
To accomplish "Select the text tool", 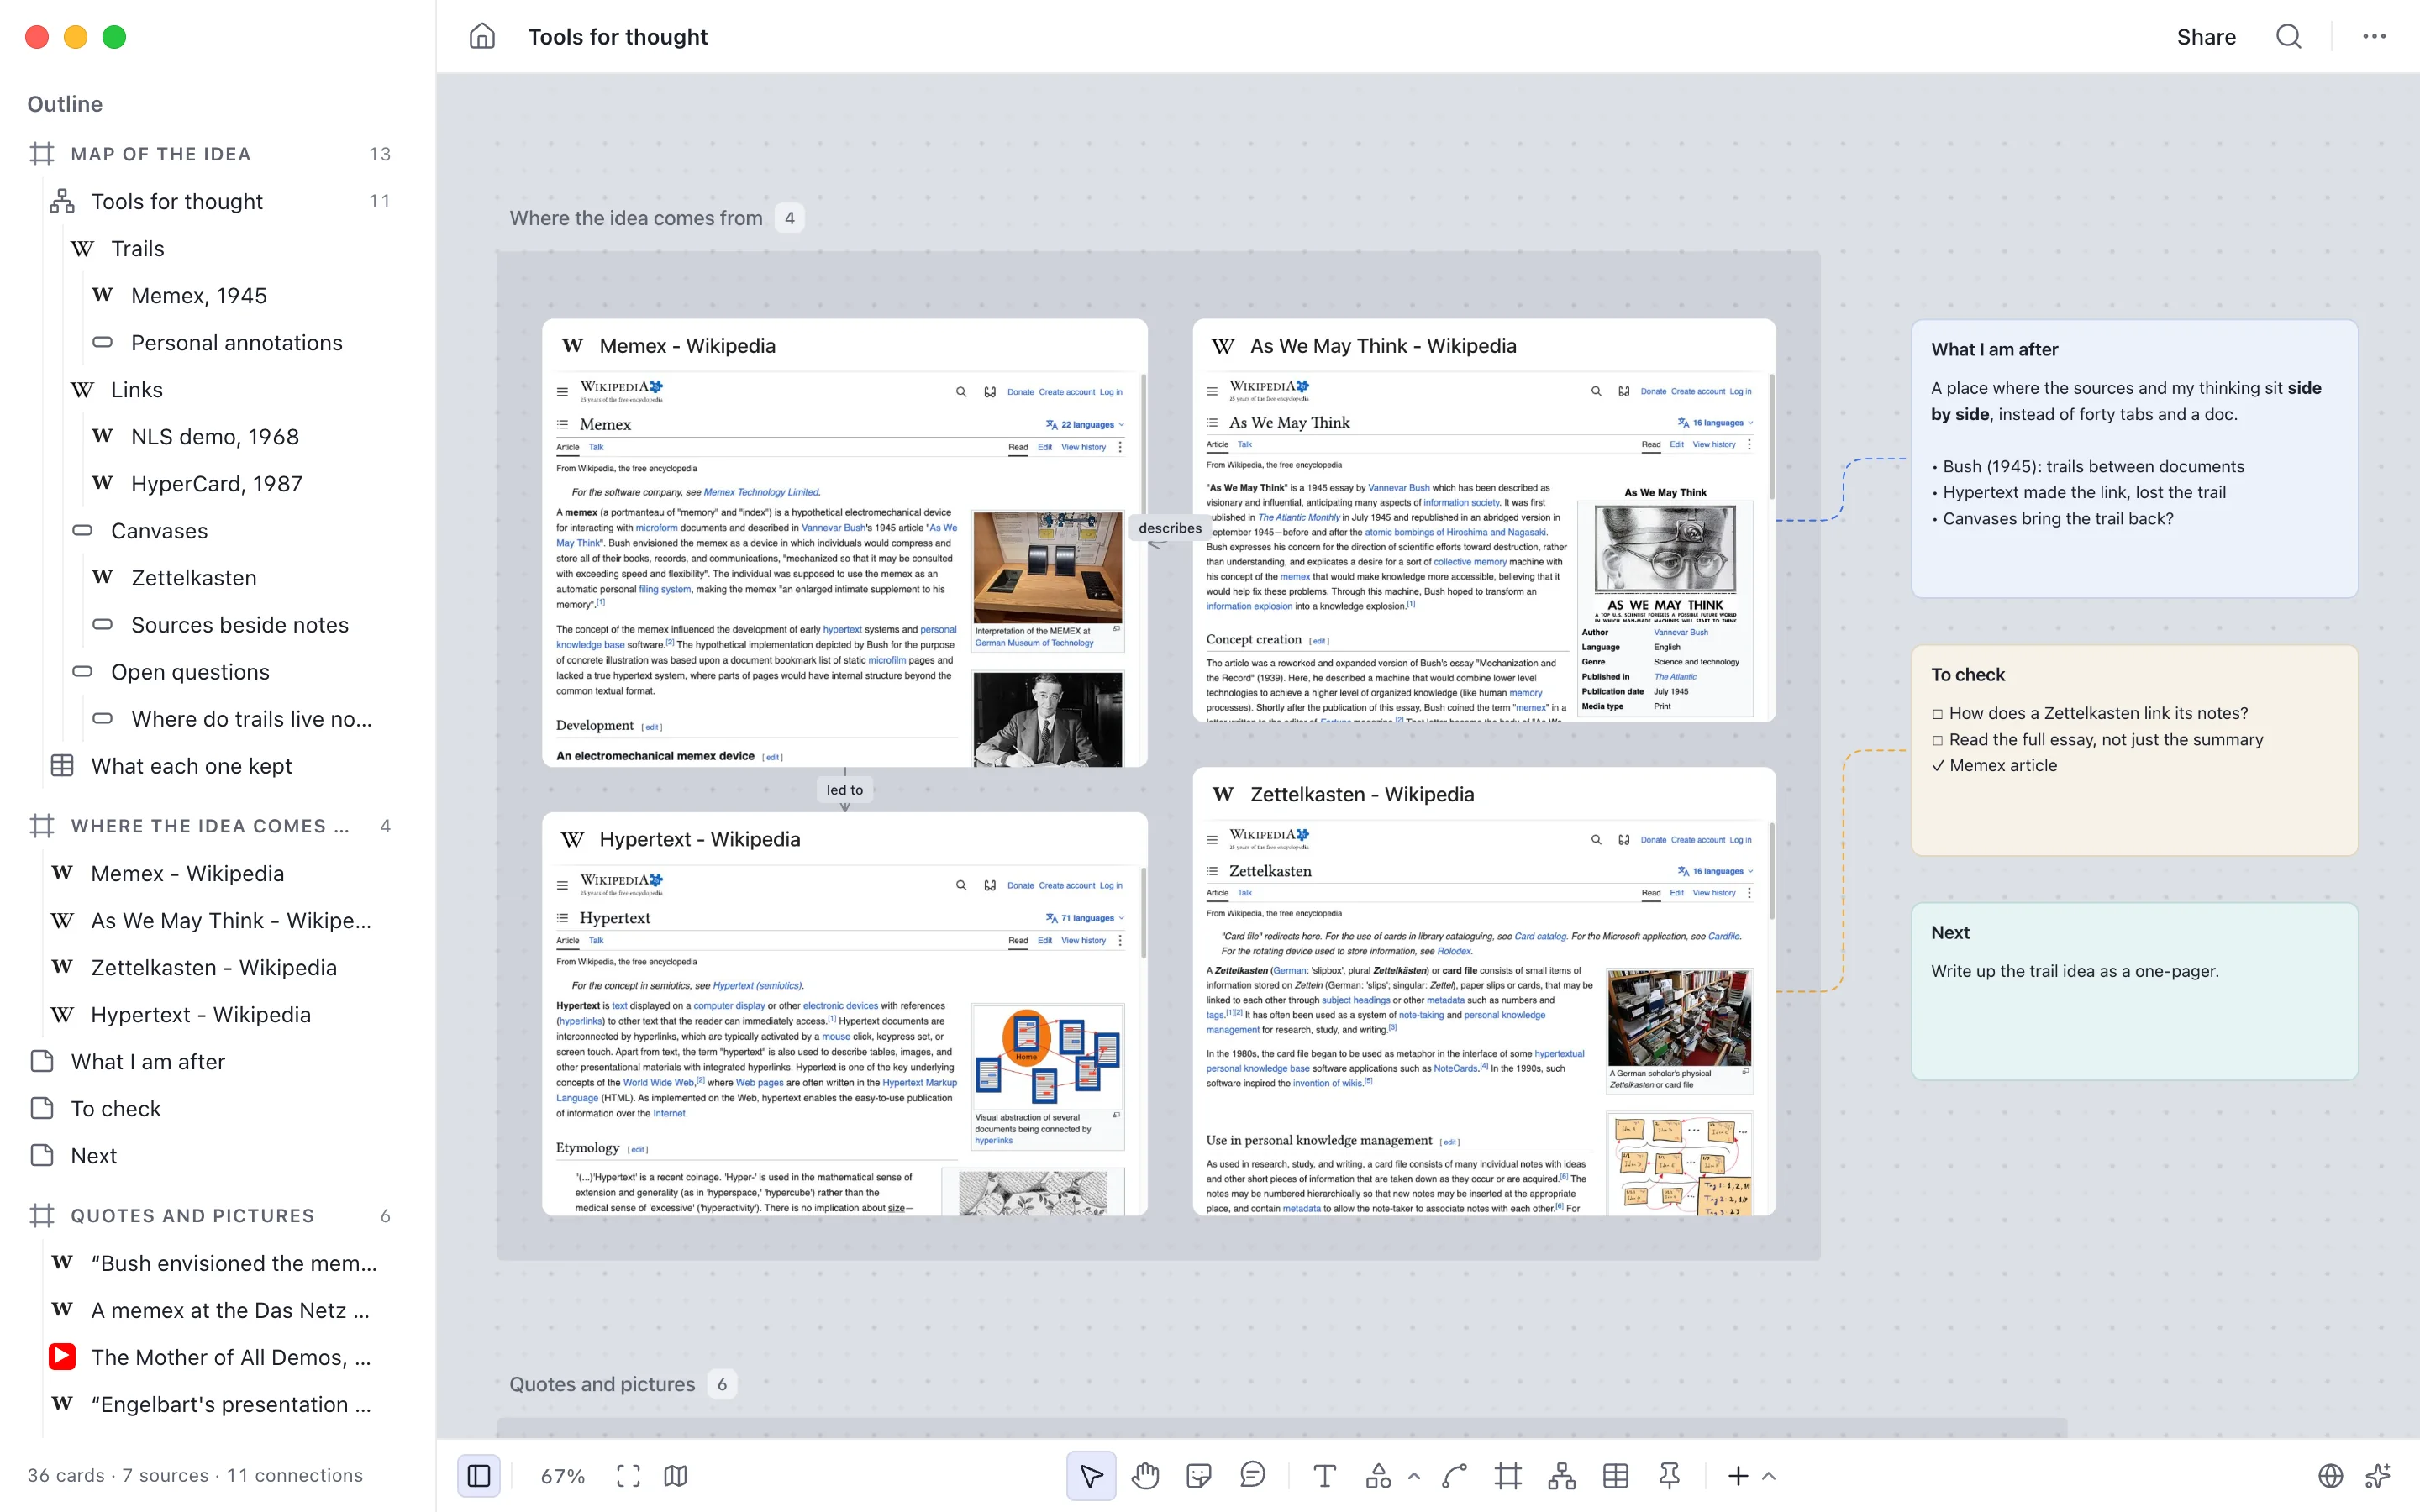I will coord(1324,1476).
